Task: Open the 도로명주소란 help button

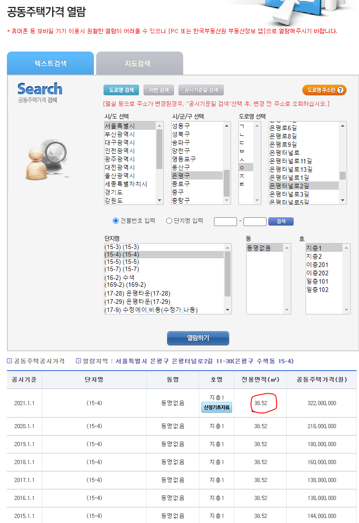Action: [324, 90]
